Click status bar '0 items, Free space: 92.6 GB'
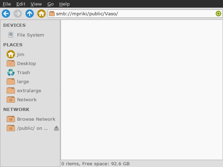This screenshot has height=167, width=223. click(95, 164)
